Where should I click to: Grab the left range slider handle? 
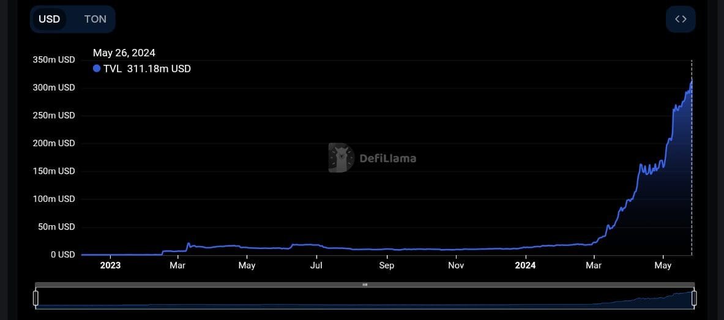tap(36, 299)
